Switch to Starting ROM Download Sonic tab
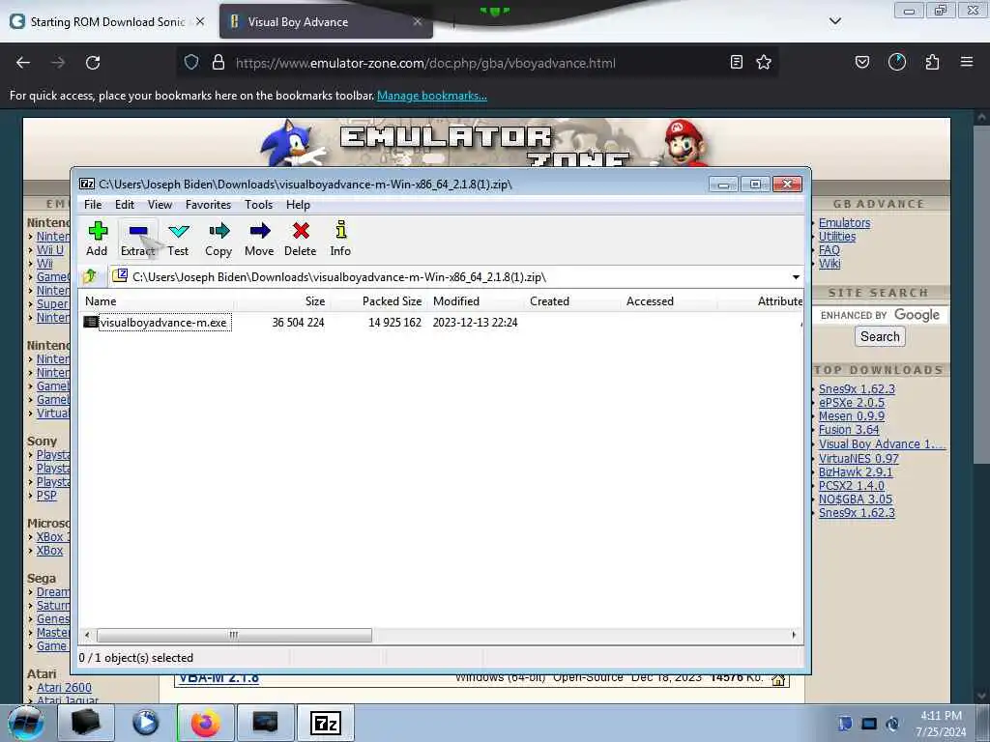 [107, 21]
